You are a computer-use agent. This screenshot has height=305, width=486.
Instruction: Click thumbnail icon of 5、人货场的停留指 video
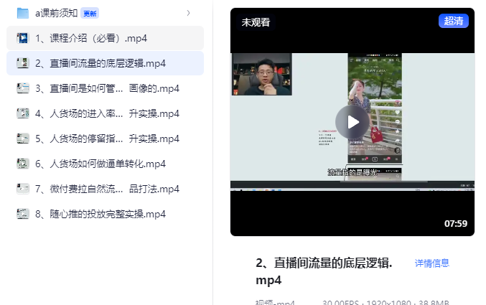pos(23,139)
